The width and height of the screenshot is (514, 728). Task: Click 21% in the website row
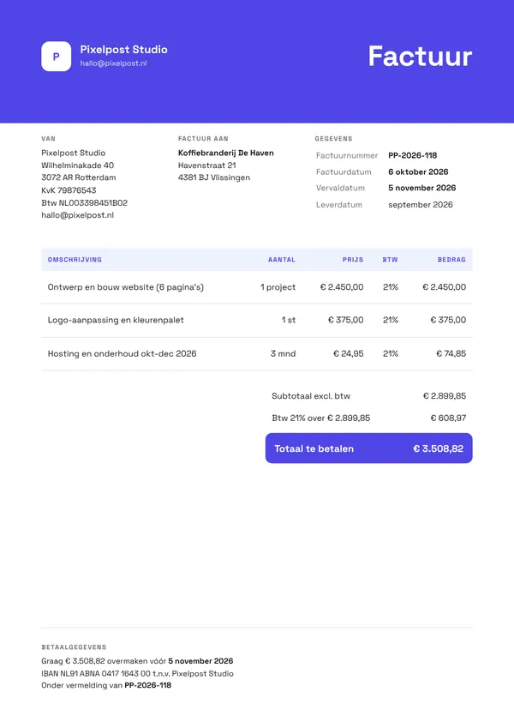(391, 287)
